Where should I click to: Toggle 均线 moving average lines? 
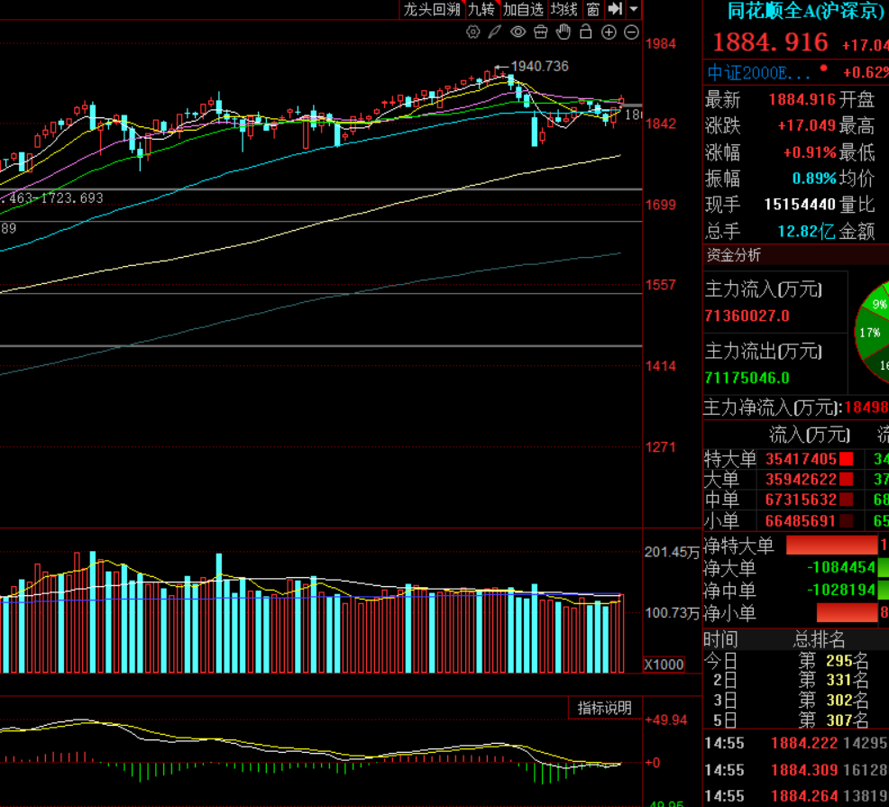click(x=564, y=9)
